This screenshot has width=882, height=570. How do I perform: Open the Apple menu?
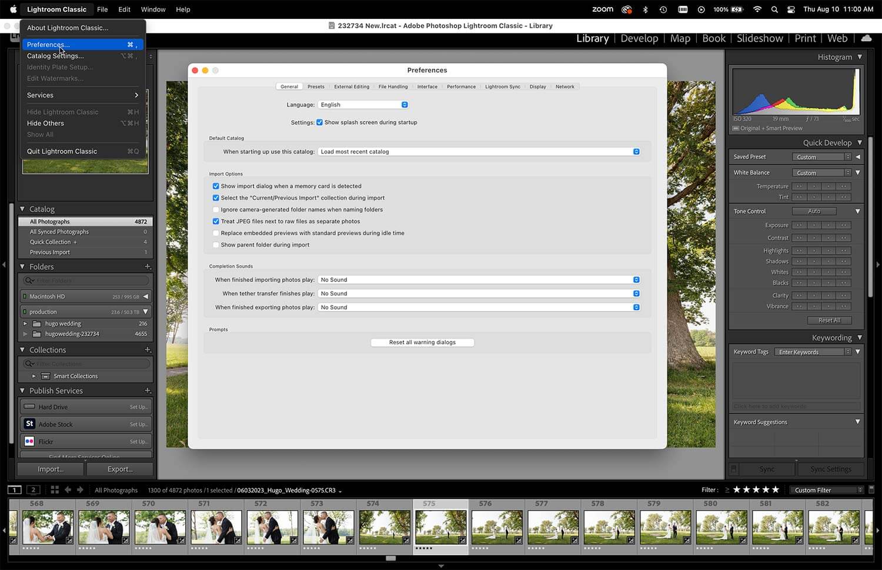pyautogui.click(x=13, y=9)
